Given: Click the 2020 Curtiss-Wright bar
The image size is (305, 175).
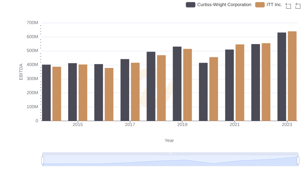Looking at the screenshot, I should [203, 92].
